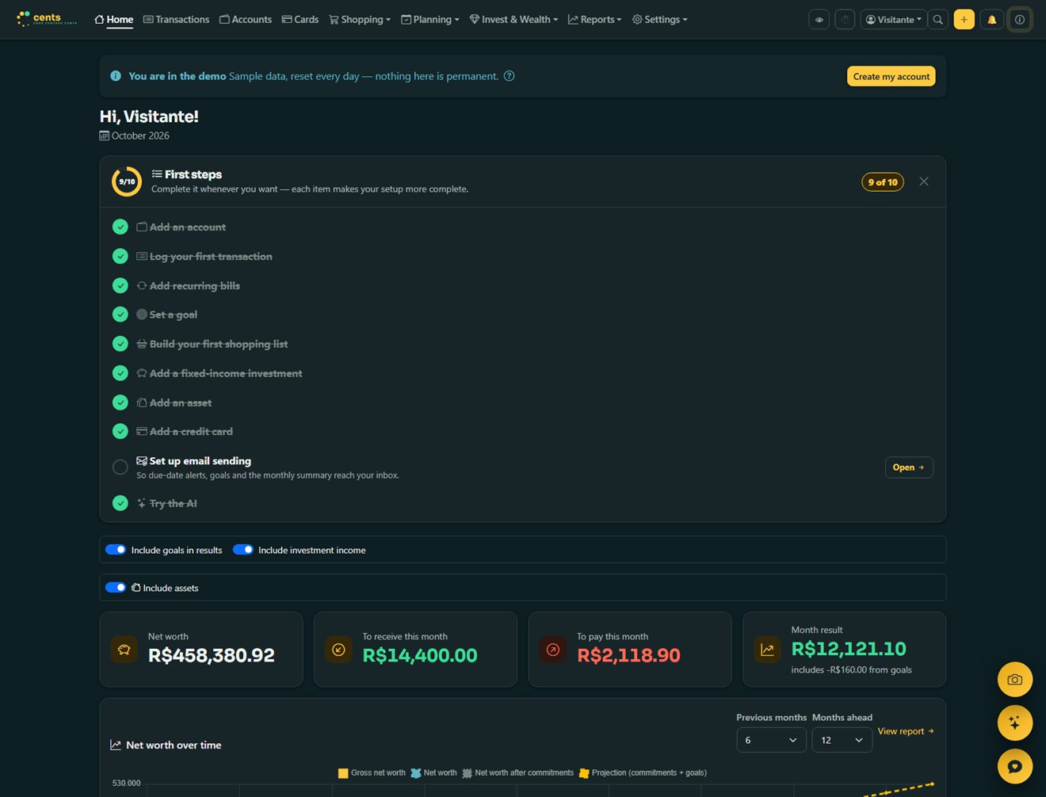Click the list icon beside First steps heading

click(157, 174)
